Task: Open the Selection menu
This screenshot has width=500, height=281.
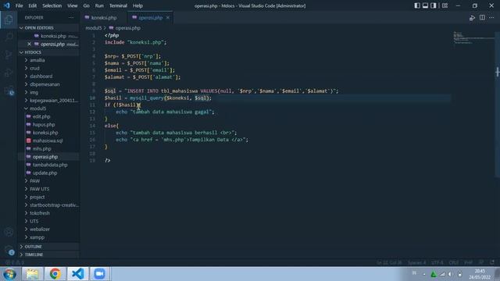Action: pyautogui.click(x=52, y=5)
